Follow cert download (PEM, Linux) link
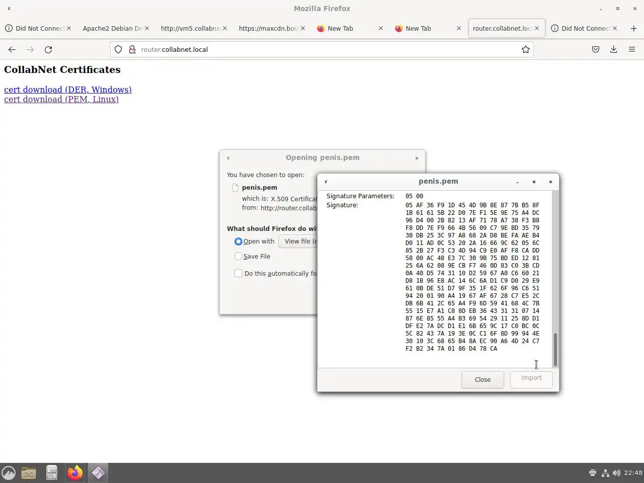644x483 pixels. pos(61,99)
